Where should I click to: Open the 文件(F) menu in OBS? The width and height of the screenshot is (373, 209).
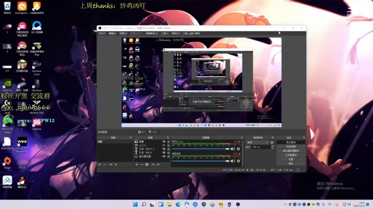click(102, 33)
